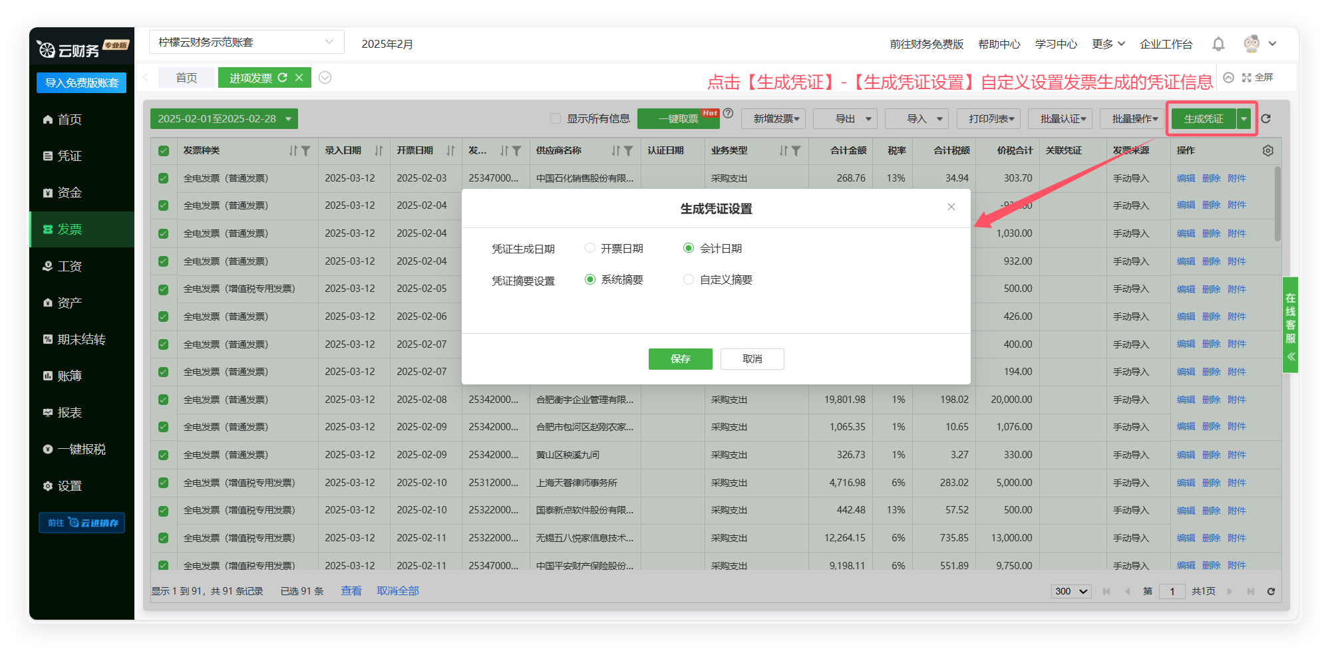This screenshot has width=1328, height=649.
Task: Click the refresh icon beside 生成凭证
Action: coord(1265,119)
